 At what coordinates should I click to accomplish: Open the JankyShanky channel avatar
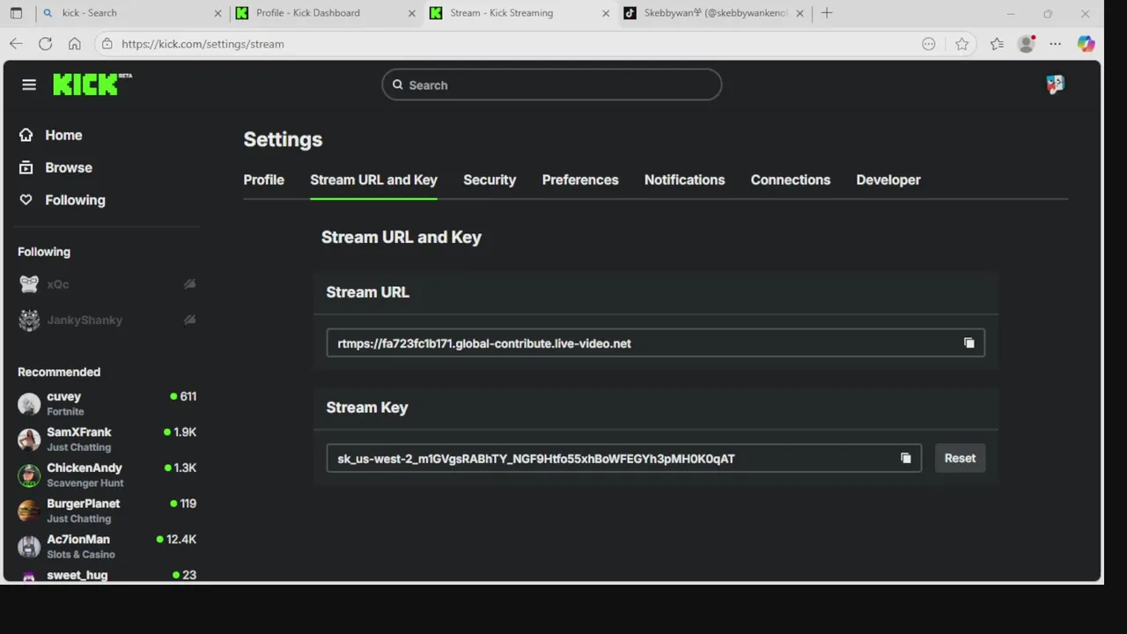click(29, 320)
